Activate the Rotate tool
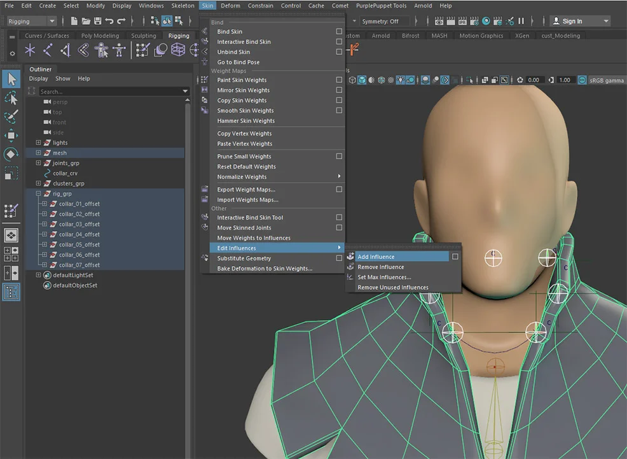The height and width of the screenshot is (459, 627). click(11, 155)
